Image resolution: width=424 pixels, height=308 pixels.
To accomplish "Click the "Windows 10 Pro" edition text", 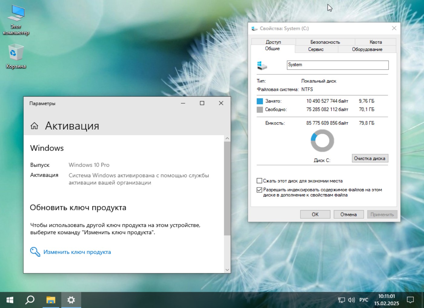I will 89,165.
